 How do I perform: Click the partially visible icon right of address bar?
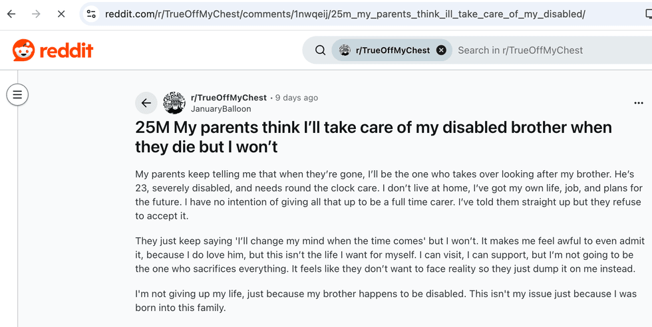[x=649, y=14]
